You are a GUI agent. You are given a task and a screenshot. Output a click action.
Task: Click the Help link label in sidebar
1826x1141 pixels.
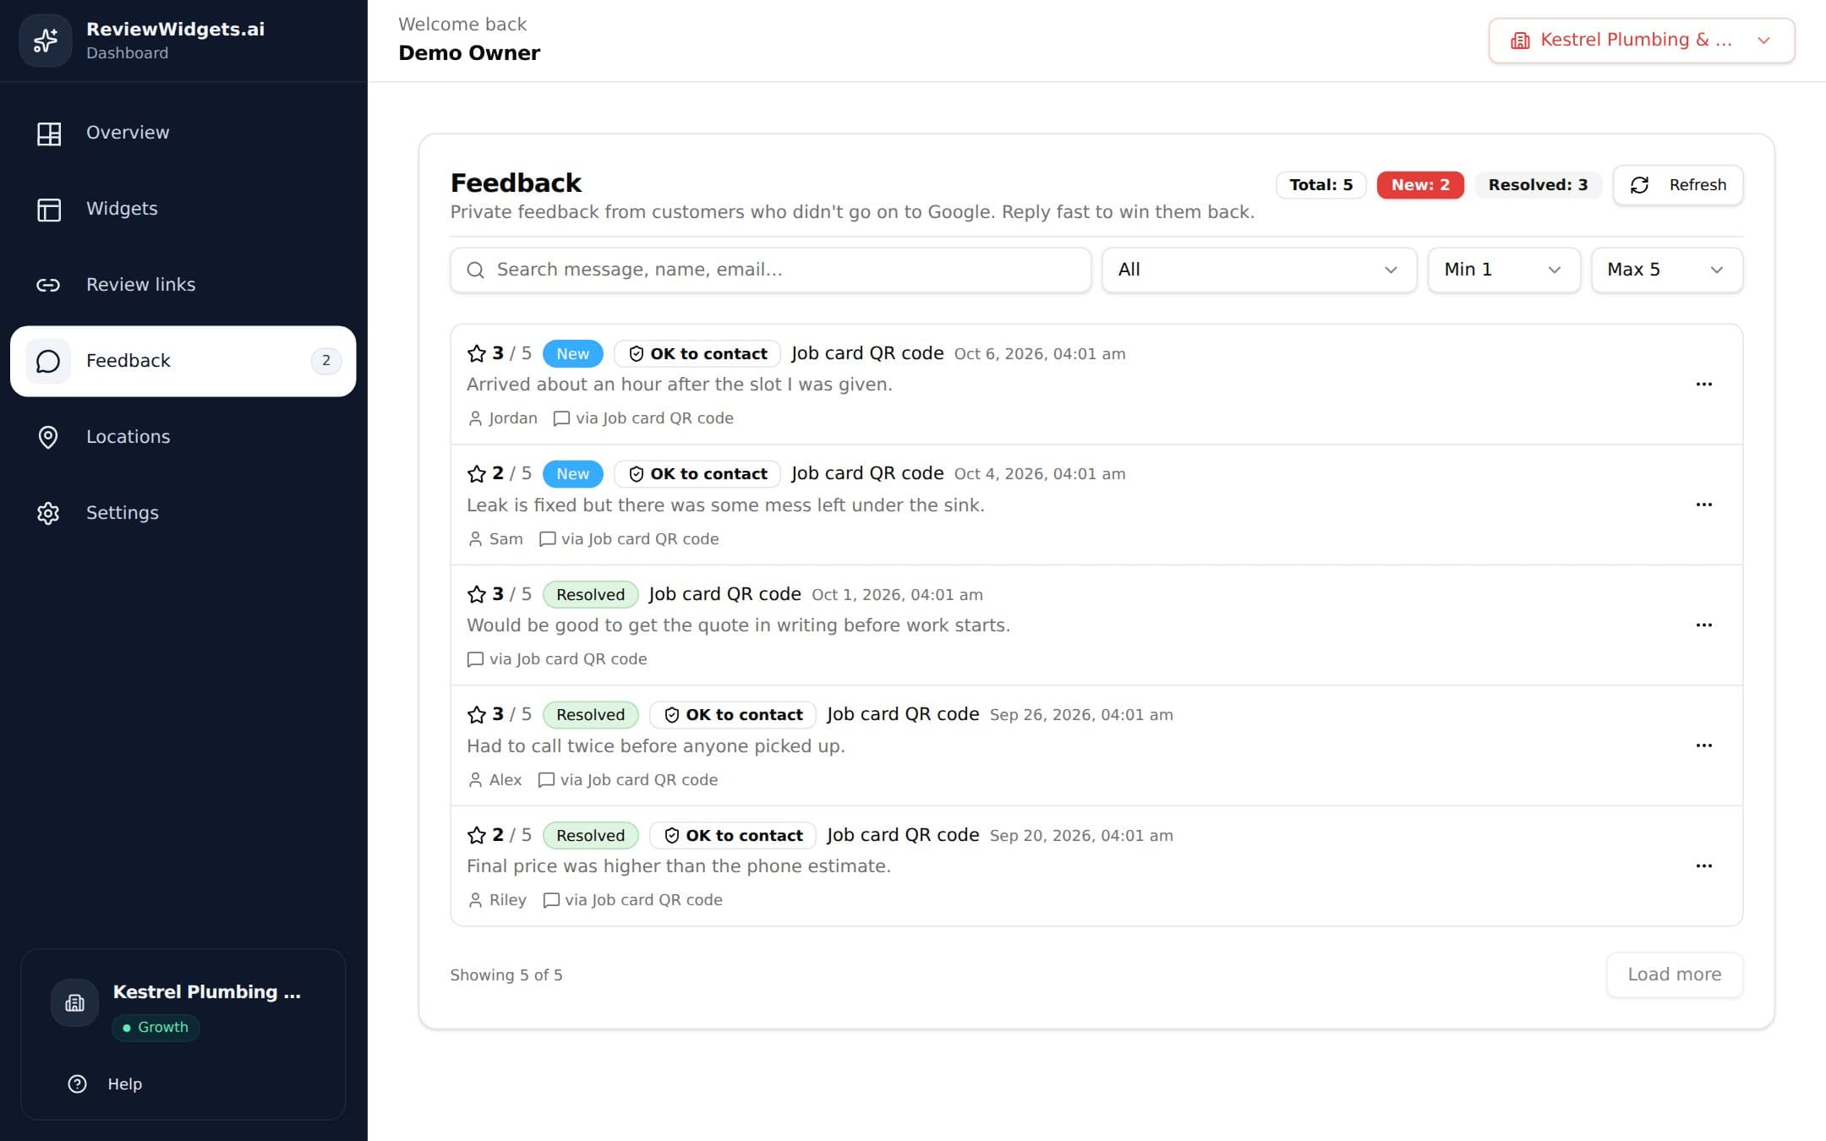tap(124, 1084)
